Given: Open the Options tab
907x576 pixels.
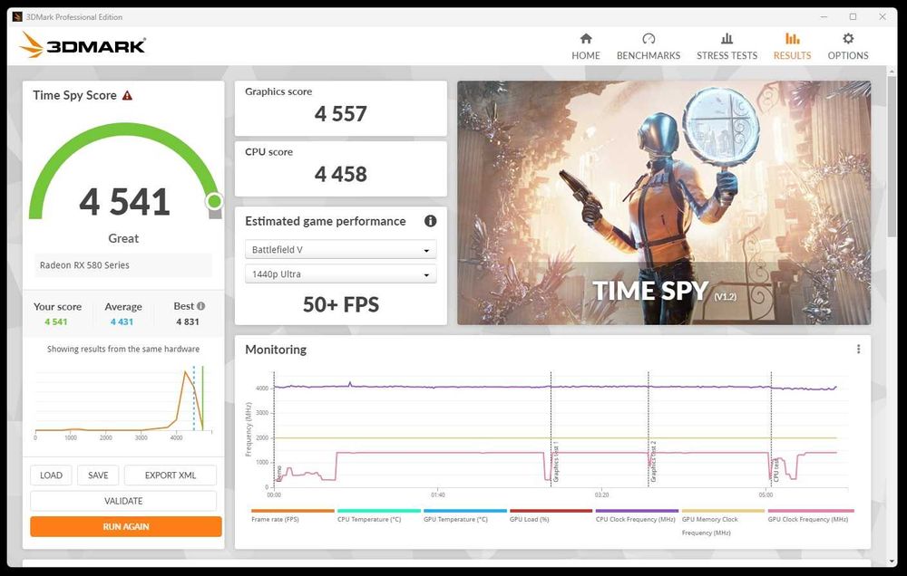Looking at the screenshot, I should 847,47.
